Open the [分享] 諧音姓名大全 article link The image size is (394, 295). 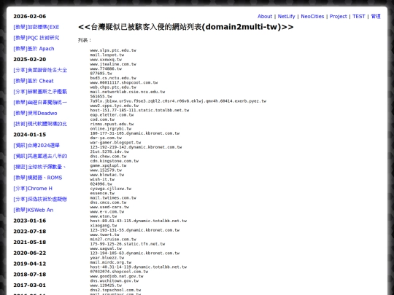point(40,70)
